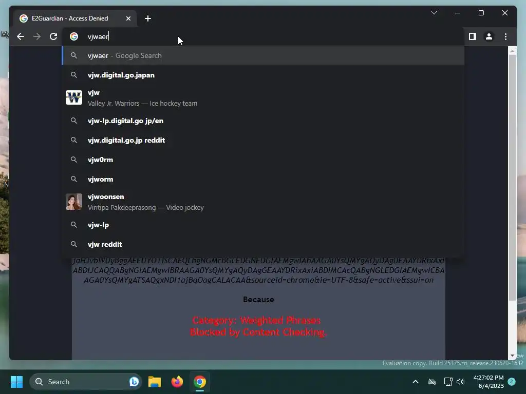Open File Explorer from taskbar
This screenshot has height=394, width=526.
(155, 382)
